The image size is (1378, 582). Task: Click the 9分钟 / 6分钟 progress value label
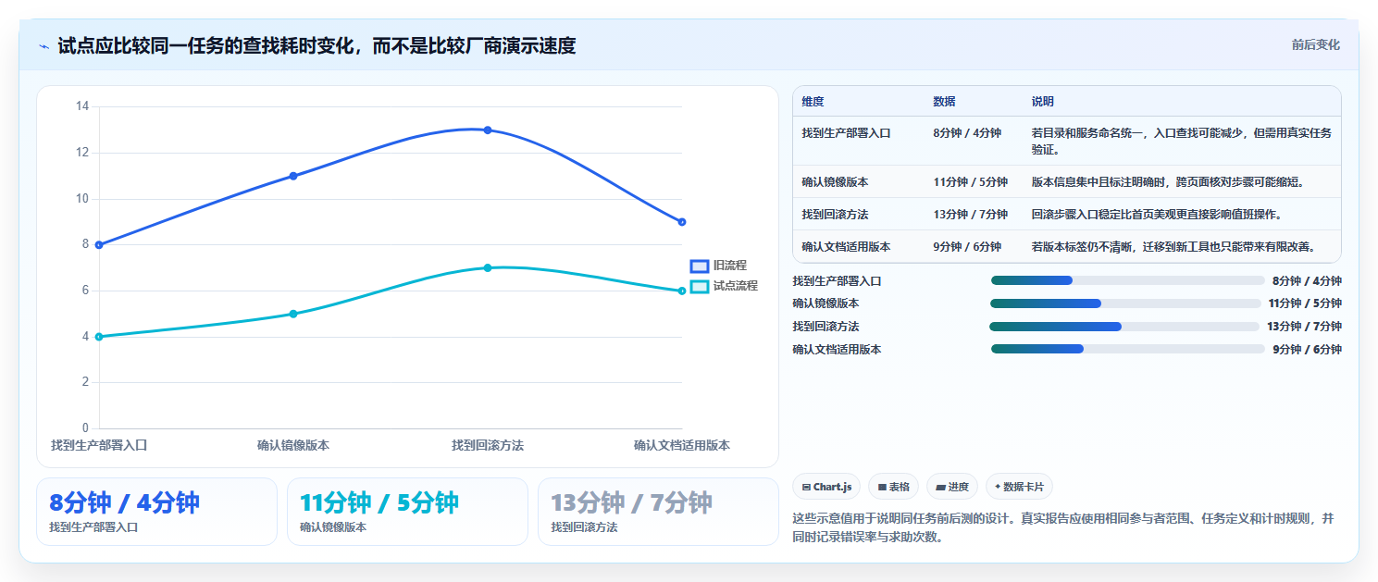(1307, 350)
